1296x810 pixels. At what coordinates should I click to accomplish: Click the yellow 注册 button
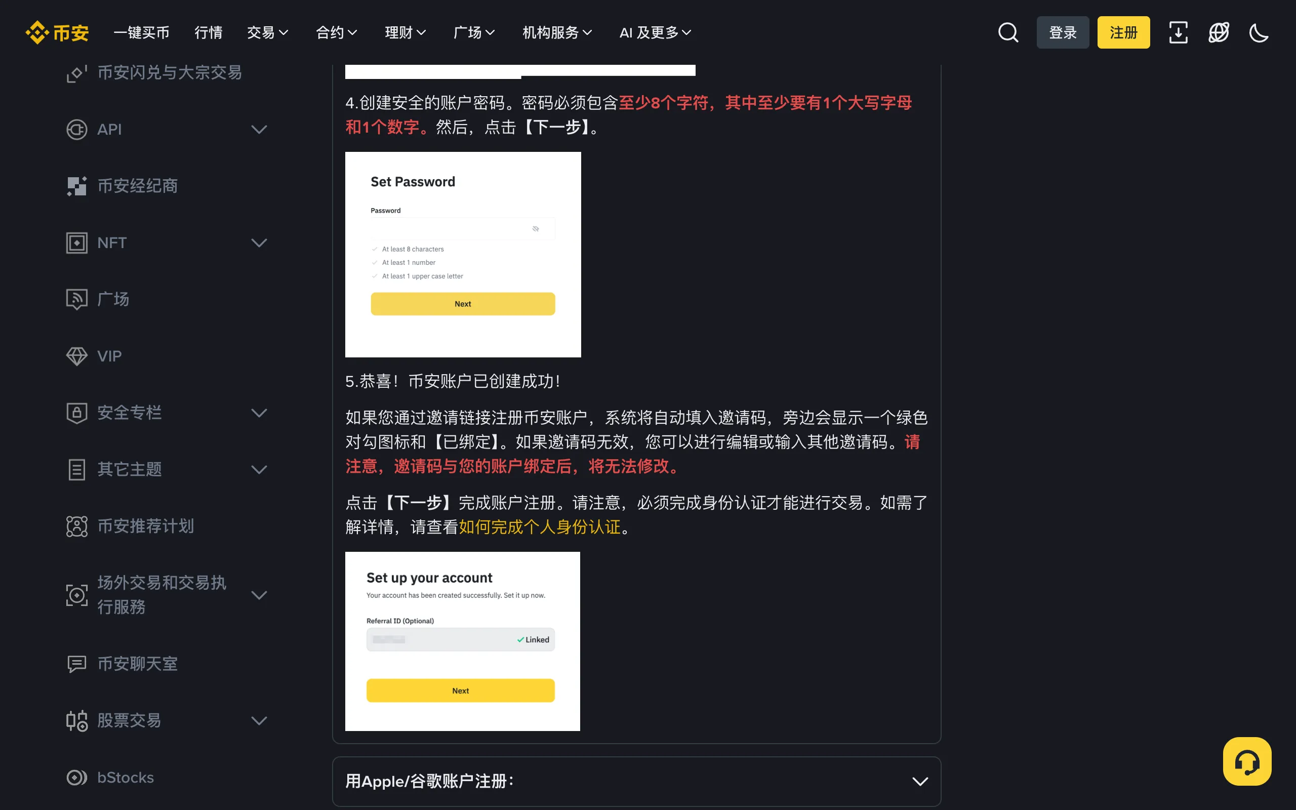click(1123, 33)
